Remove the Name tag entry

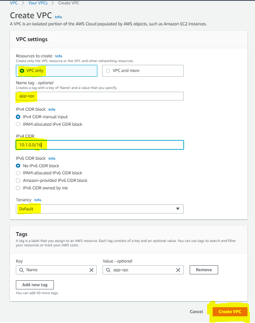(x=204, y=270)
